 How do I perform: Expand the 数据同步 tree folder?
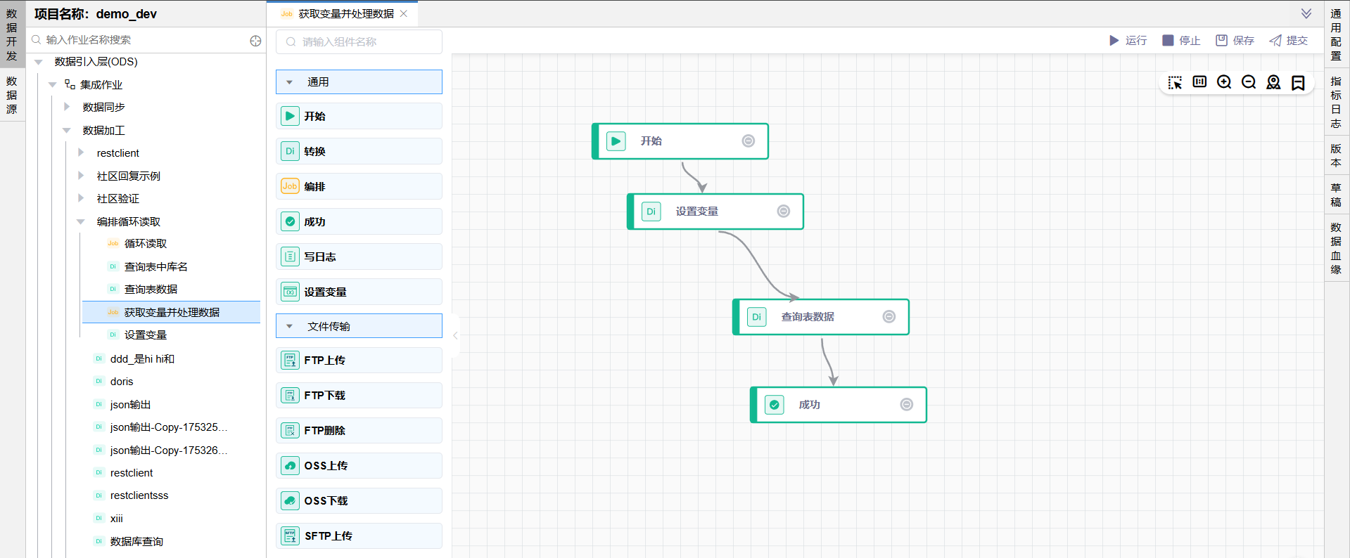(x=67, y=108)
